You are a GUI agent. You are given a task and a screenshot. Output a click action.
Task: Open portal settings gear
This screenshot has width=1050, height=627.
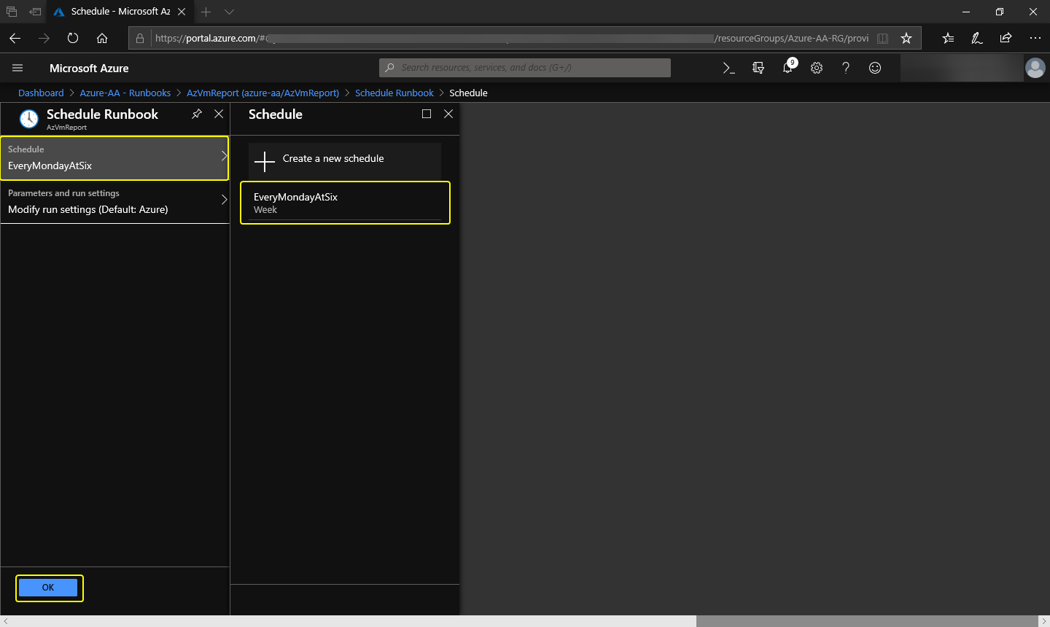pyautogui.click(x=817, y=68)
